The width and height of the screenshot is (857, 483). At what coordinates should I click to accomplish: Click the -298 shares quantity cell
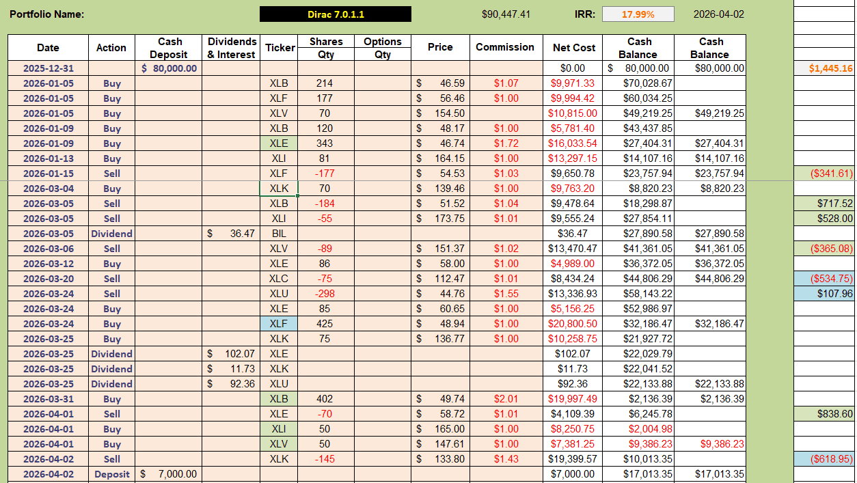pyautogui.click(x=325, y=294)
